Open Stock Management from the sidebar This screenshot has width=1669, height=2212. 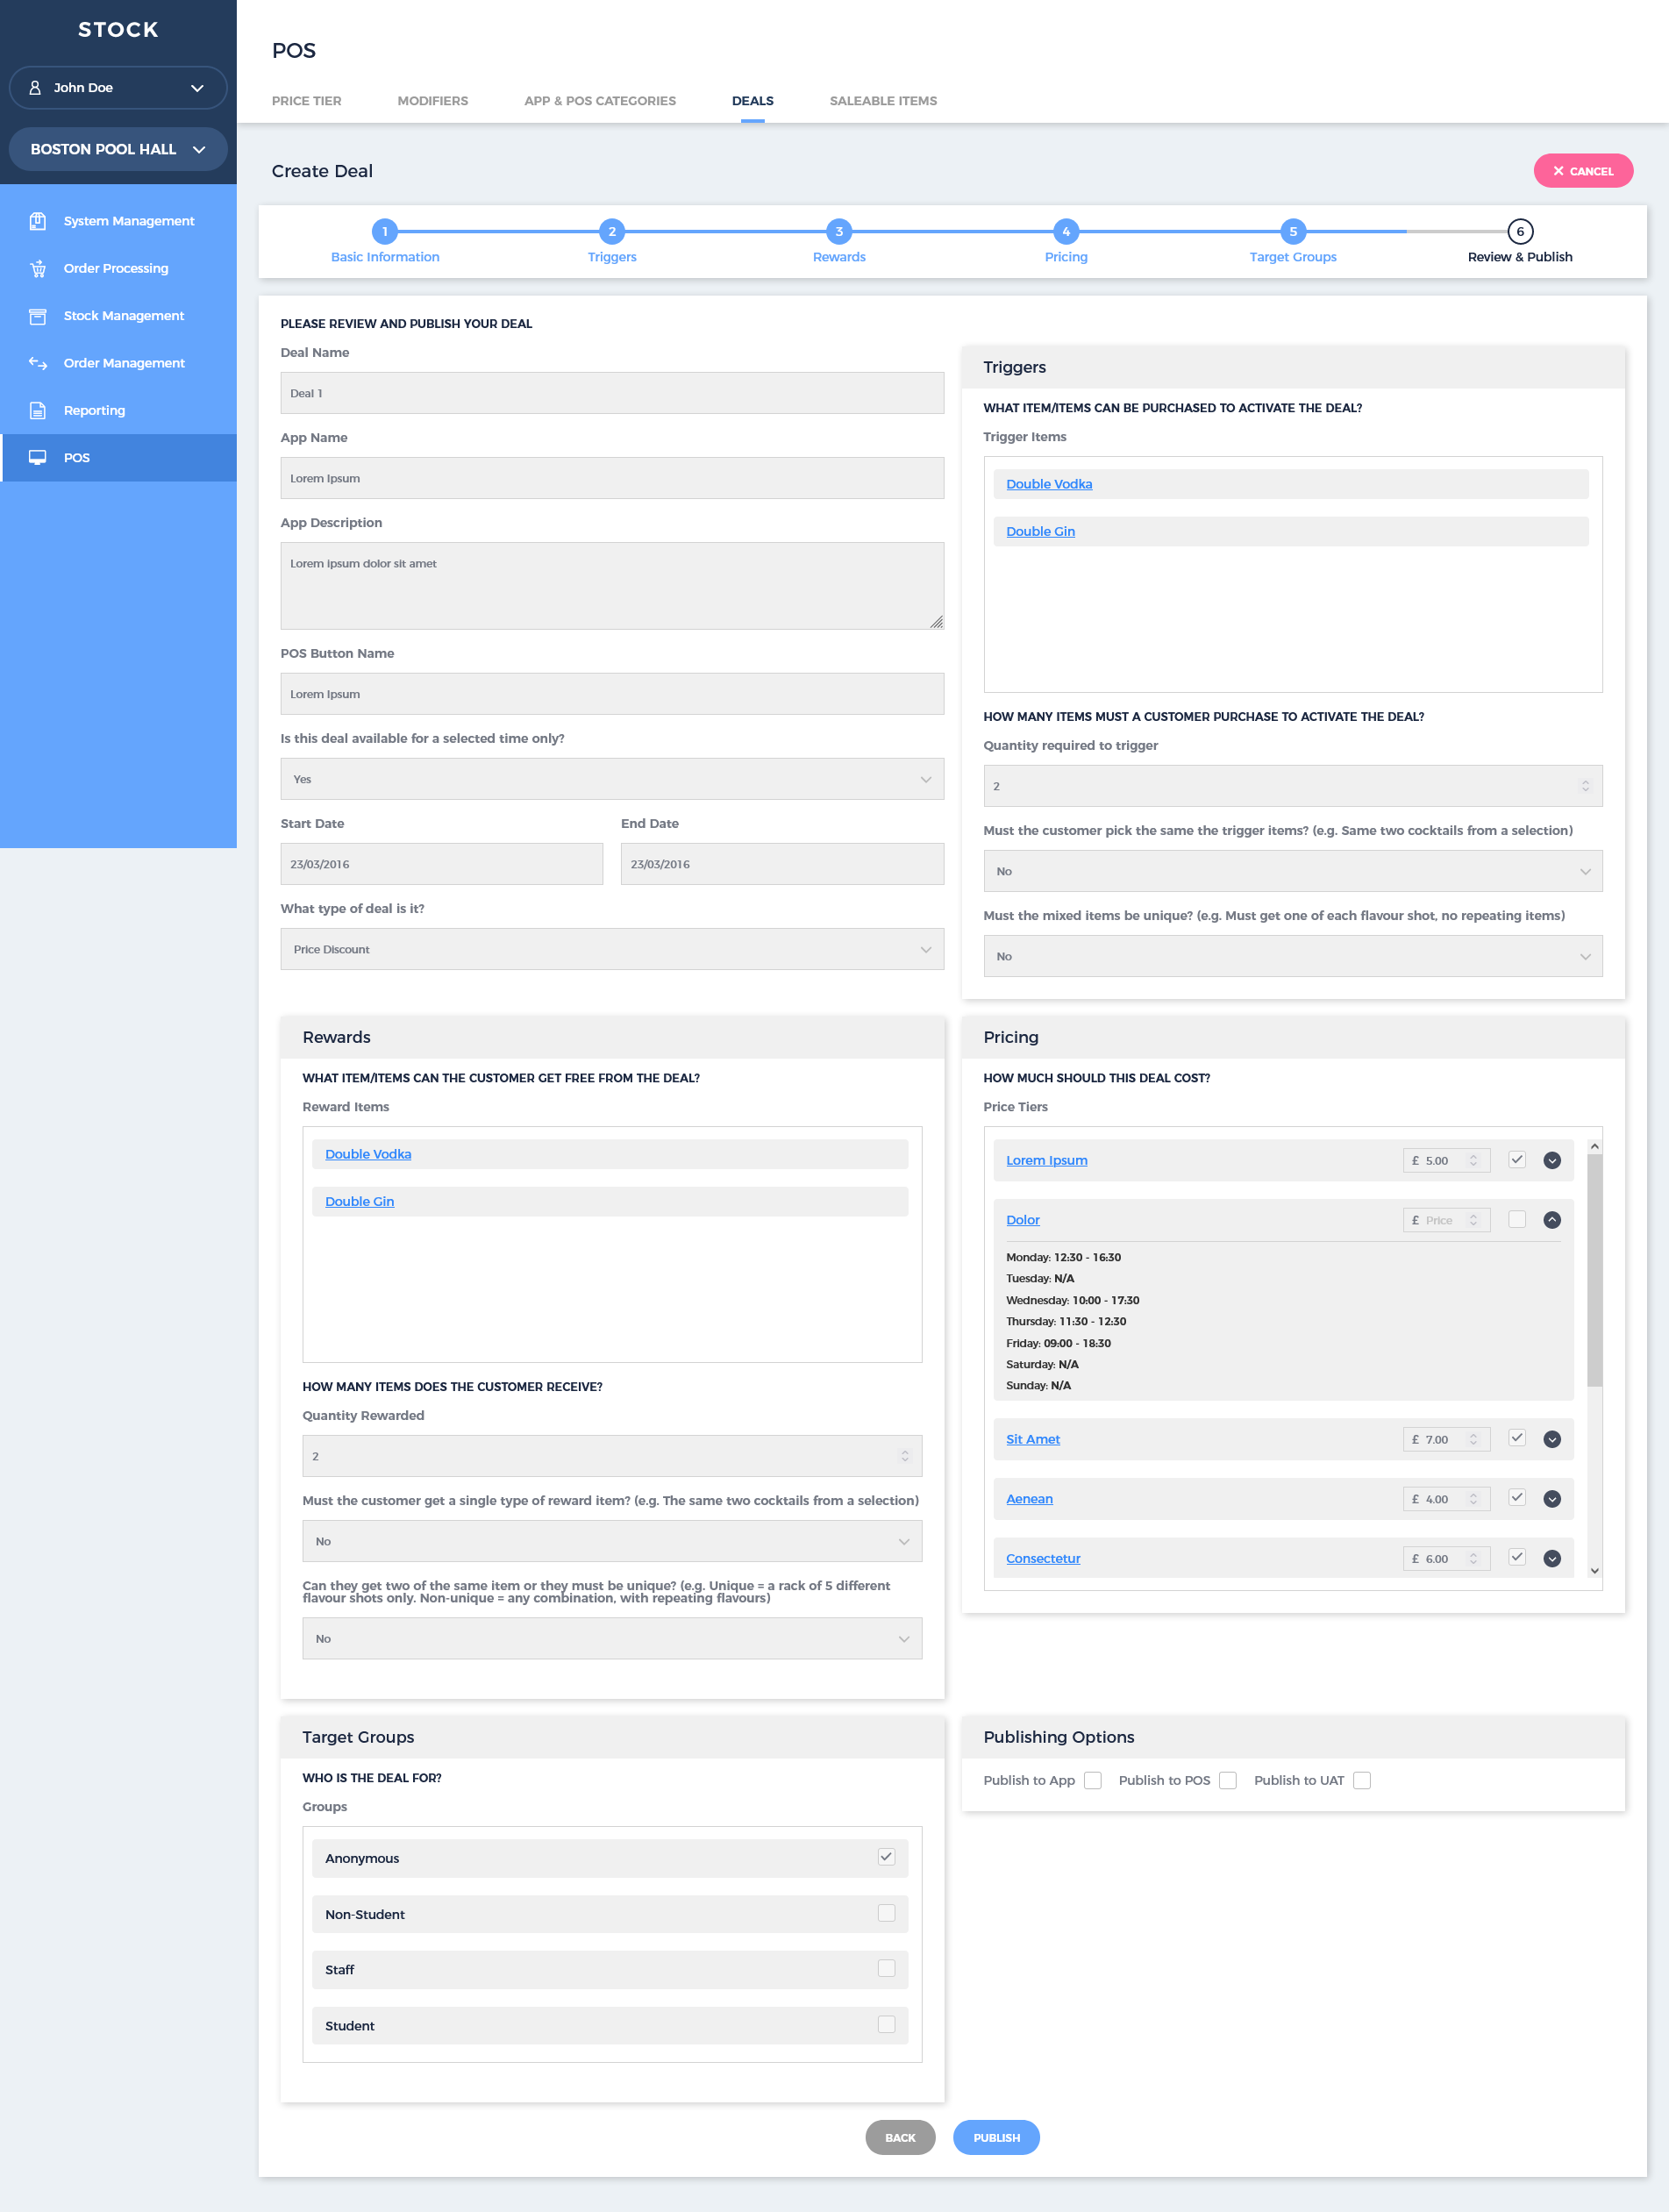[x=38, y=315]
